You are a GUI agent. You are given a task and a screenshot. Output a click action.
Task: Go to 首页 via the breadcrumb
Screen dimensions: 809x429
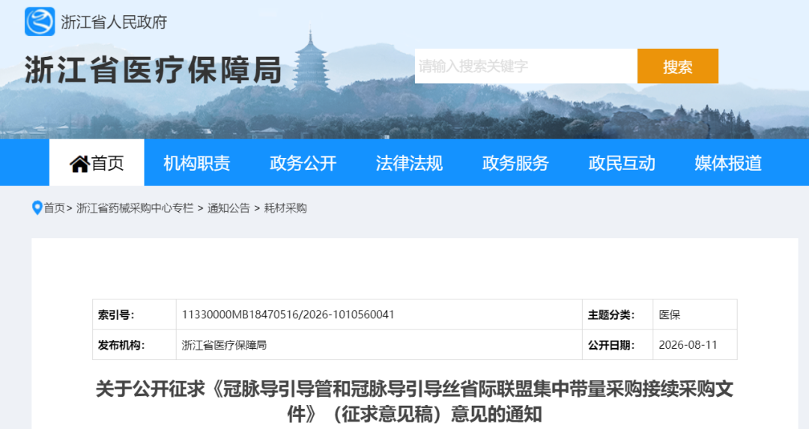tap(54, 208)
